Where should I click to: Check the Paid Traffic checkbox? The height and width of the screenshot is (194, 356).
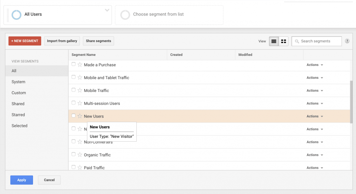[74, 167]
